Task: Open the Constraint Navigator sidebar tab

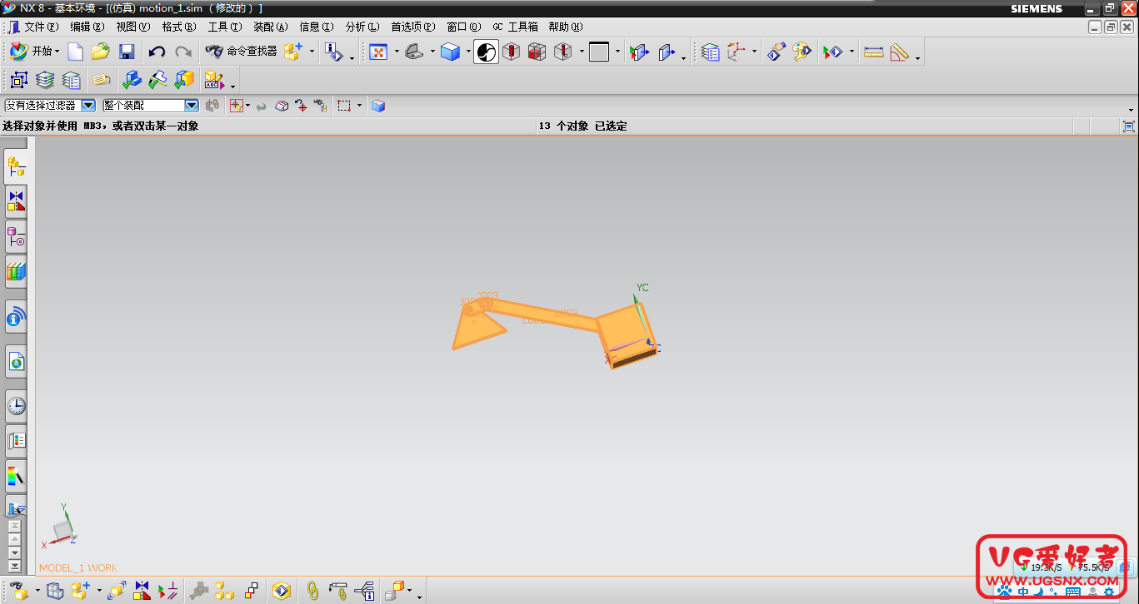Action: pyautogui.click(x=16, y=201)
